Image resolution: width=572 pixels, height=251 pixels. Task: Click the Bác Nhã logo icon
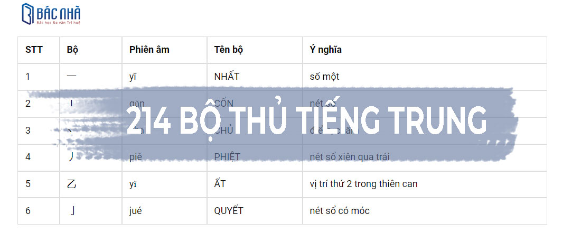[27, 14]
